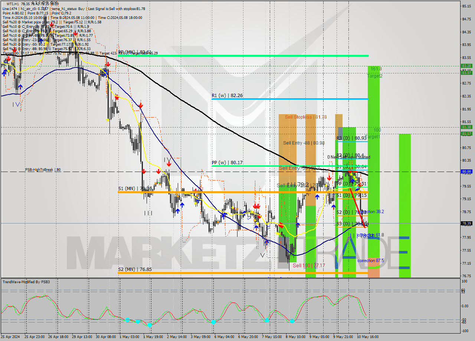This screenshot has height=341, width=475.
Task: Click the 'Sell 100 | 77.17' label
Action: pyautogui.click(x=309, y=266)
